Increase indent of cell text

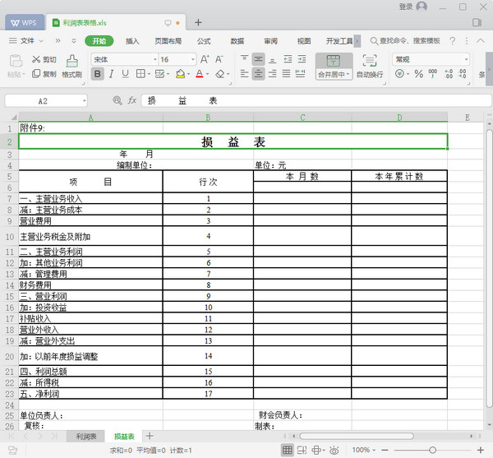pyautogui.click(x=302, y=59)
